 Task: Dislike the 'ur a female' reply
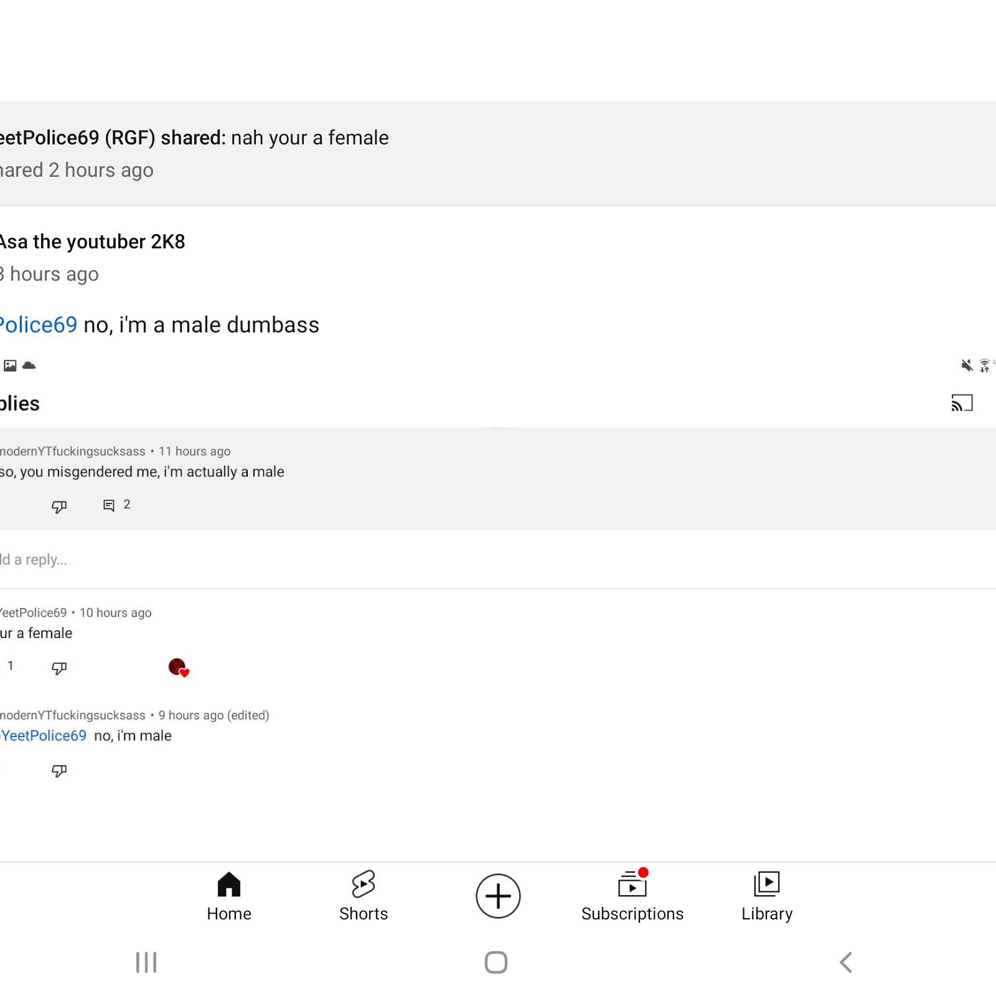click(x=59, y=668)
